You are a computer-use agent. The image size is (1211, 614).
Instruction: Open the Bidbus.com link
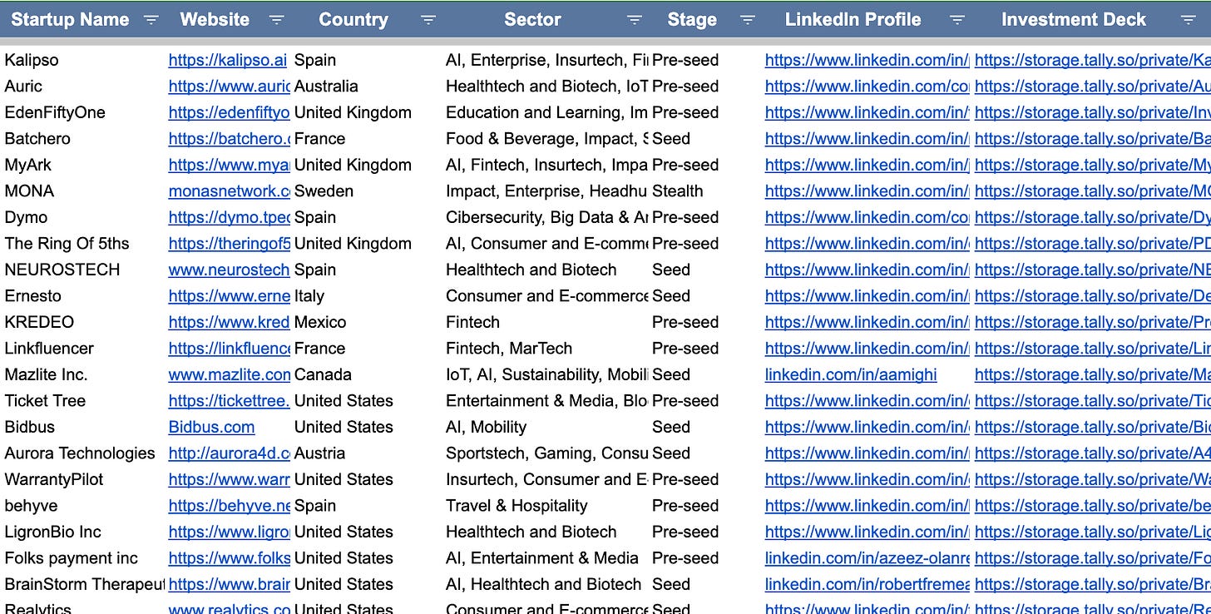coord(211,427)
